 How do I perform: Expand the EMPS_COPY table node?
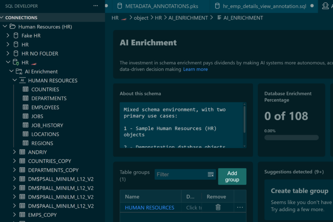pyautogui.click(x=14, y=215)
